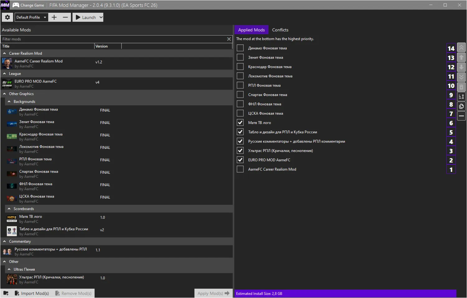Open the Launch options dropdown arrow

(101, 17)
